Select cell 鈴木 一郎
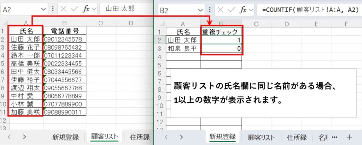 [x=25, y=55]
